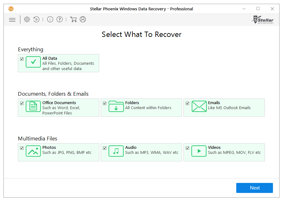283x202 pixels.
Task: Click the Next button
Action: click(254, 188)
